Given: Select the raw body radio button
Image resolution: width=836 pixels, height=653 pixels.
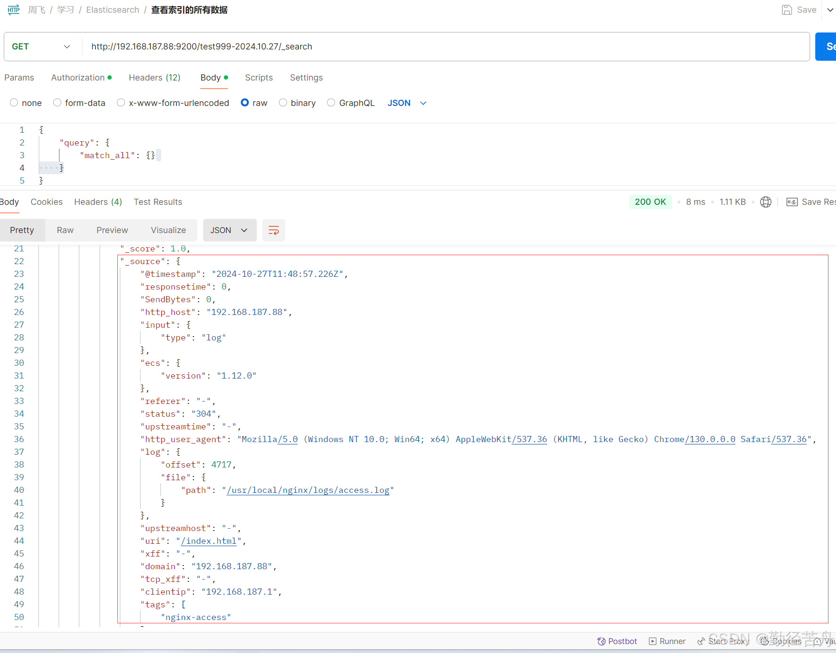Looking at the screenshot, I should click(245, 103).
